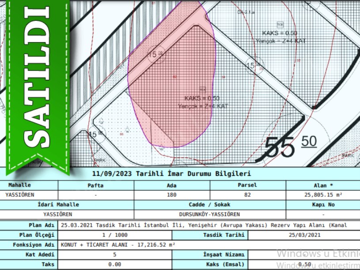The width and height of the screenshot is (360, 270).
Task: Select the Pafta column header
Action: [96, 185]
